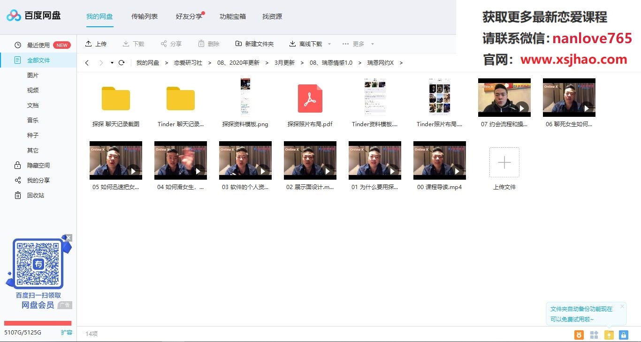Image resolution: width=641 pixels, height=342 pixels.
Task: Click the 新建文件夹 button
Action: pyautogui.click(x=254, y=44)
